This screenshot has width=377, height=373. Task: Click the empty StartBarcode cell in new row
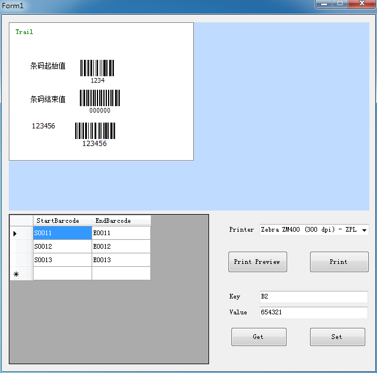click(x=62, y=273)
